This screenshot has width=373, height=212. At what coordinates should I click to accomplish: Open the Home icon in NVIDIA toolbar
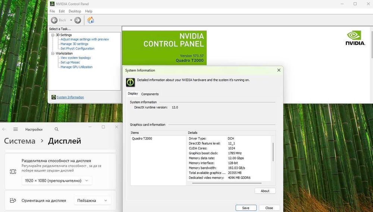point(90,20)
